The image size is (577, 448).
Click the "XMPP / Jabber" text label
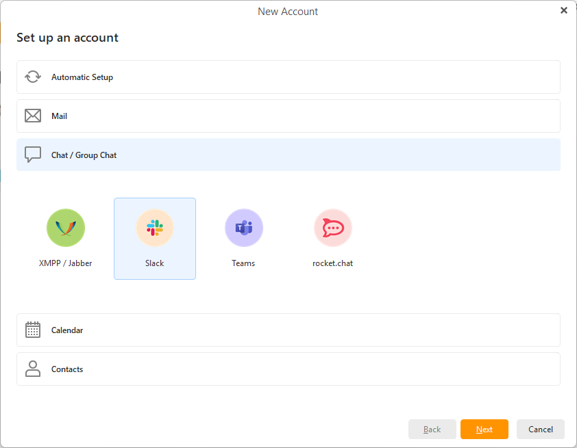[66, 263]
